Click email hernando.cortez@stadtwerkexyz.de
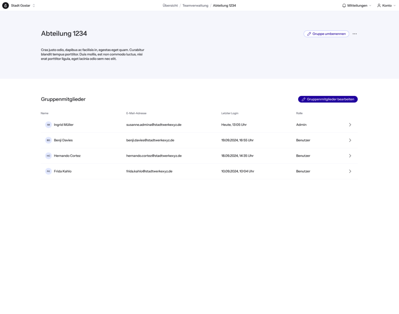 pos(154,156)
